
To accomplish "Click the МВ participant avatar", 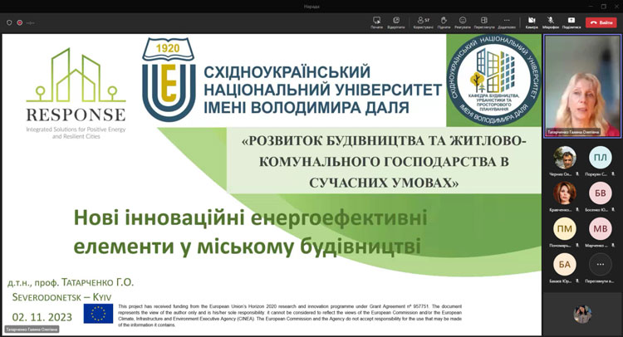I will click(601, 228).
